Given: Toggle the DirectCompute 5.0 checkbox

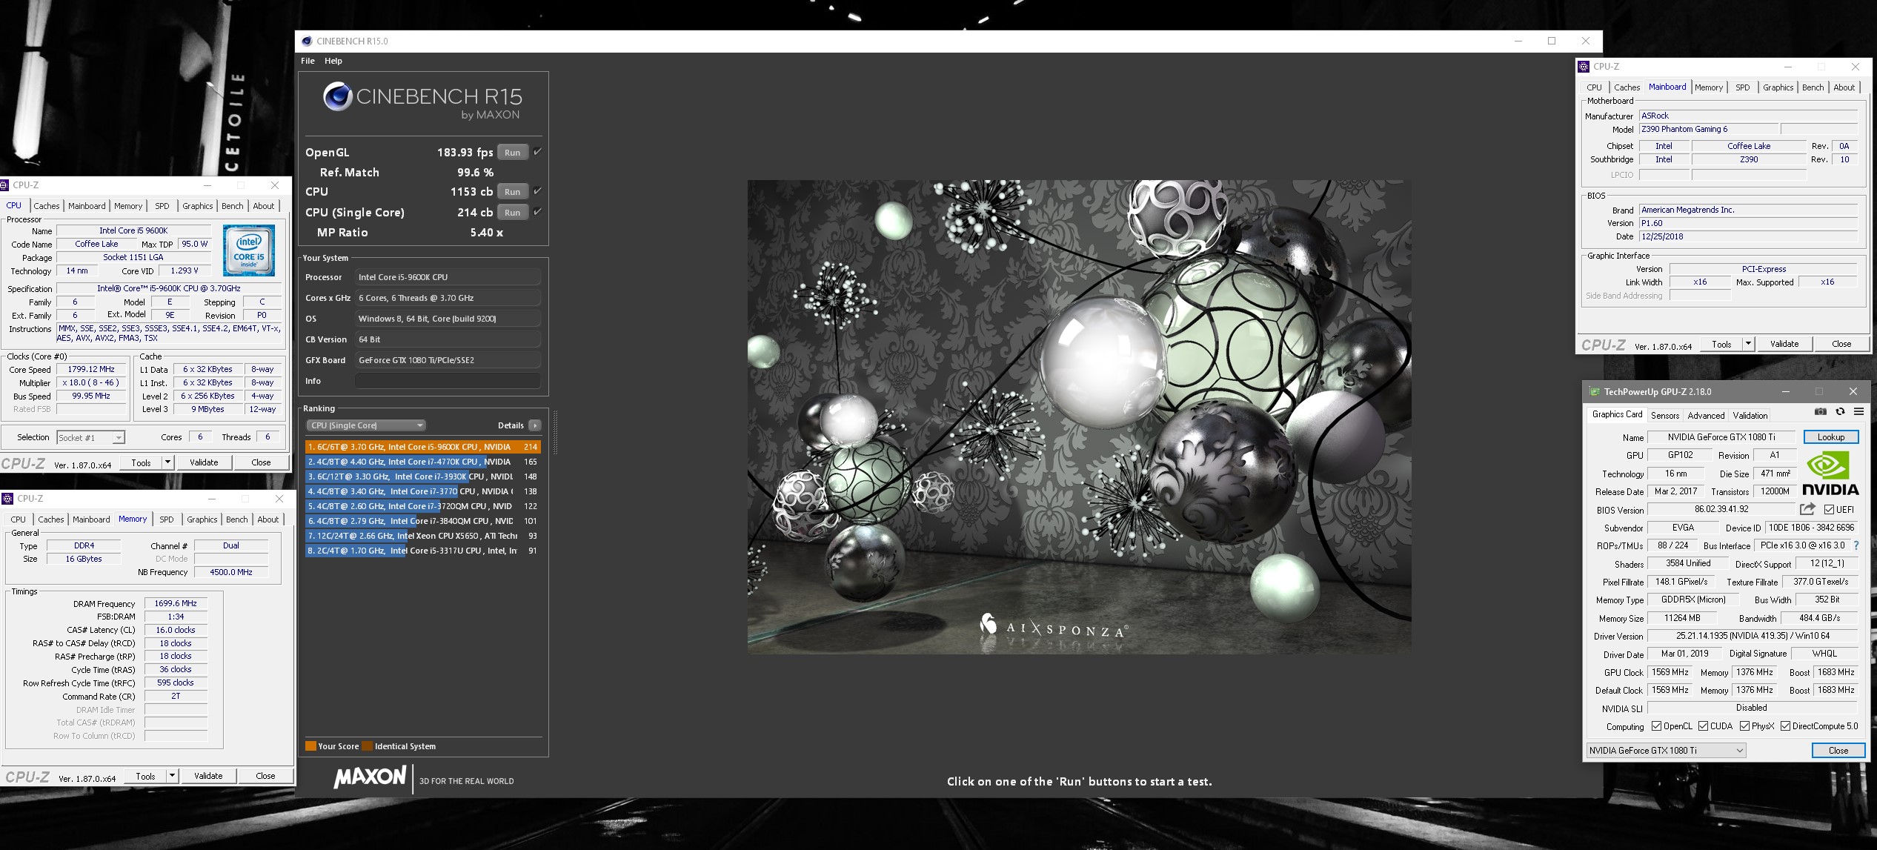Looking at the screenshot, I should (1786, 726).
